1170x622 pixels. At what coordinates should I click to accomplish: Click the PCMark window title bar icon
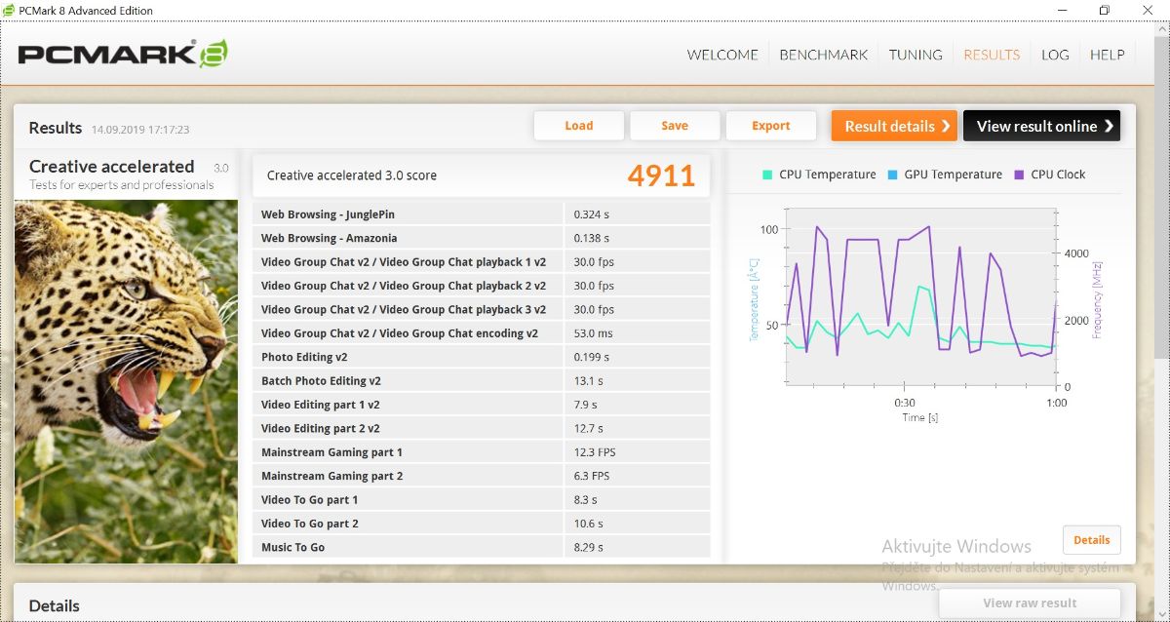[10, 10]
